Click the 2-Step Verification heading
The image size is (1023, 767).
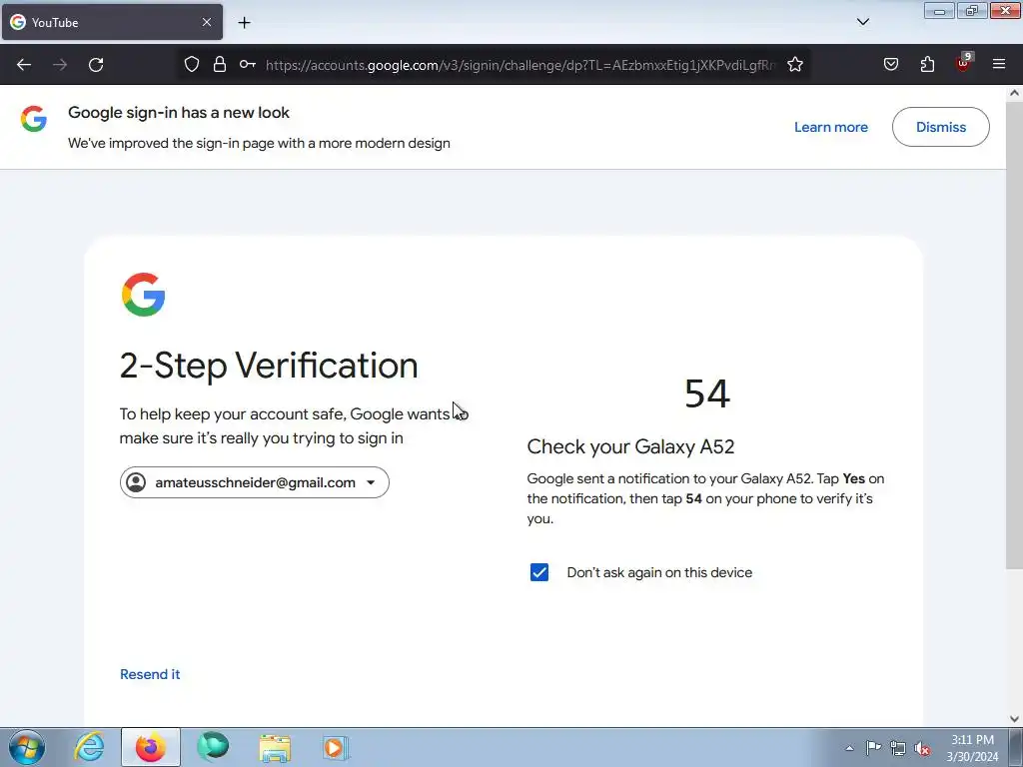click(x=269, y=366)
